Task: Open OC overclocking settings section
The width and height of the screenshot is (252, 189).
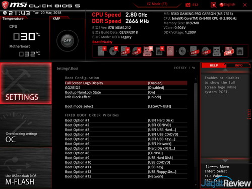Action: [x=26, y=125]
